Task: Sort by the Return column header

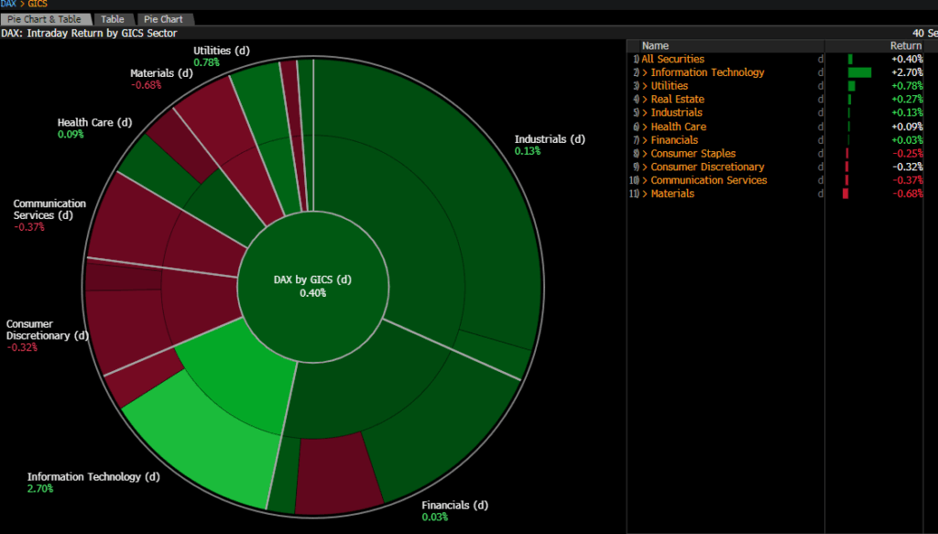Action: pyautogui.click(x=905, y=46)
